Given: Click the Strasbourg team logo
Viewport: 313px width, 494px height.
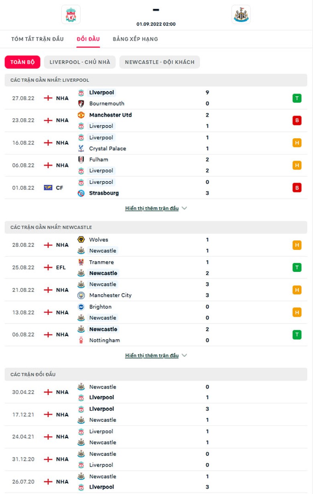Looking at the screenshot, I should 81,193.
